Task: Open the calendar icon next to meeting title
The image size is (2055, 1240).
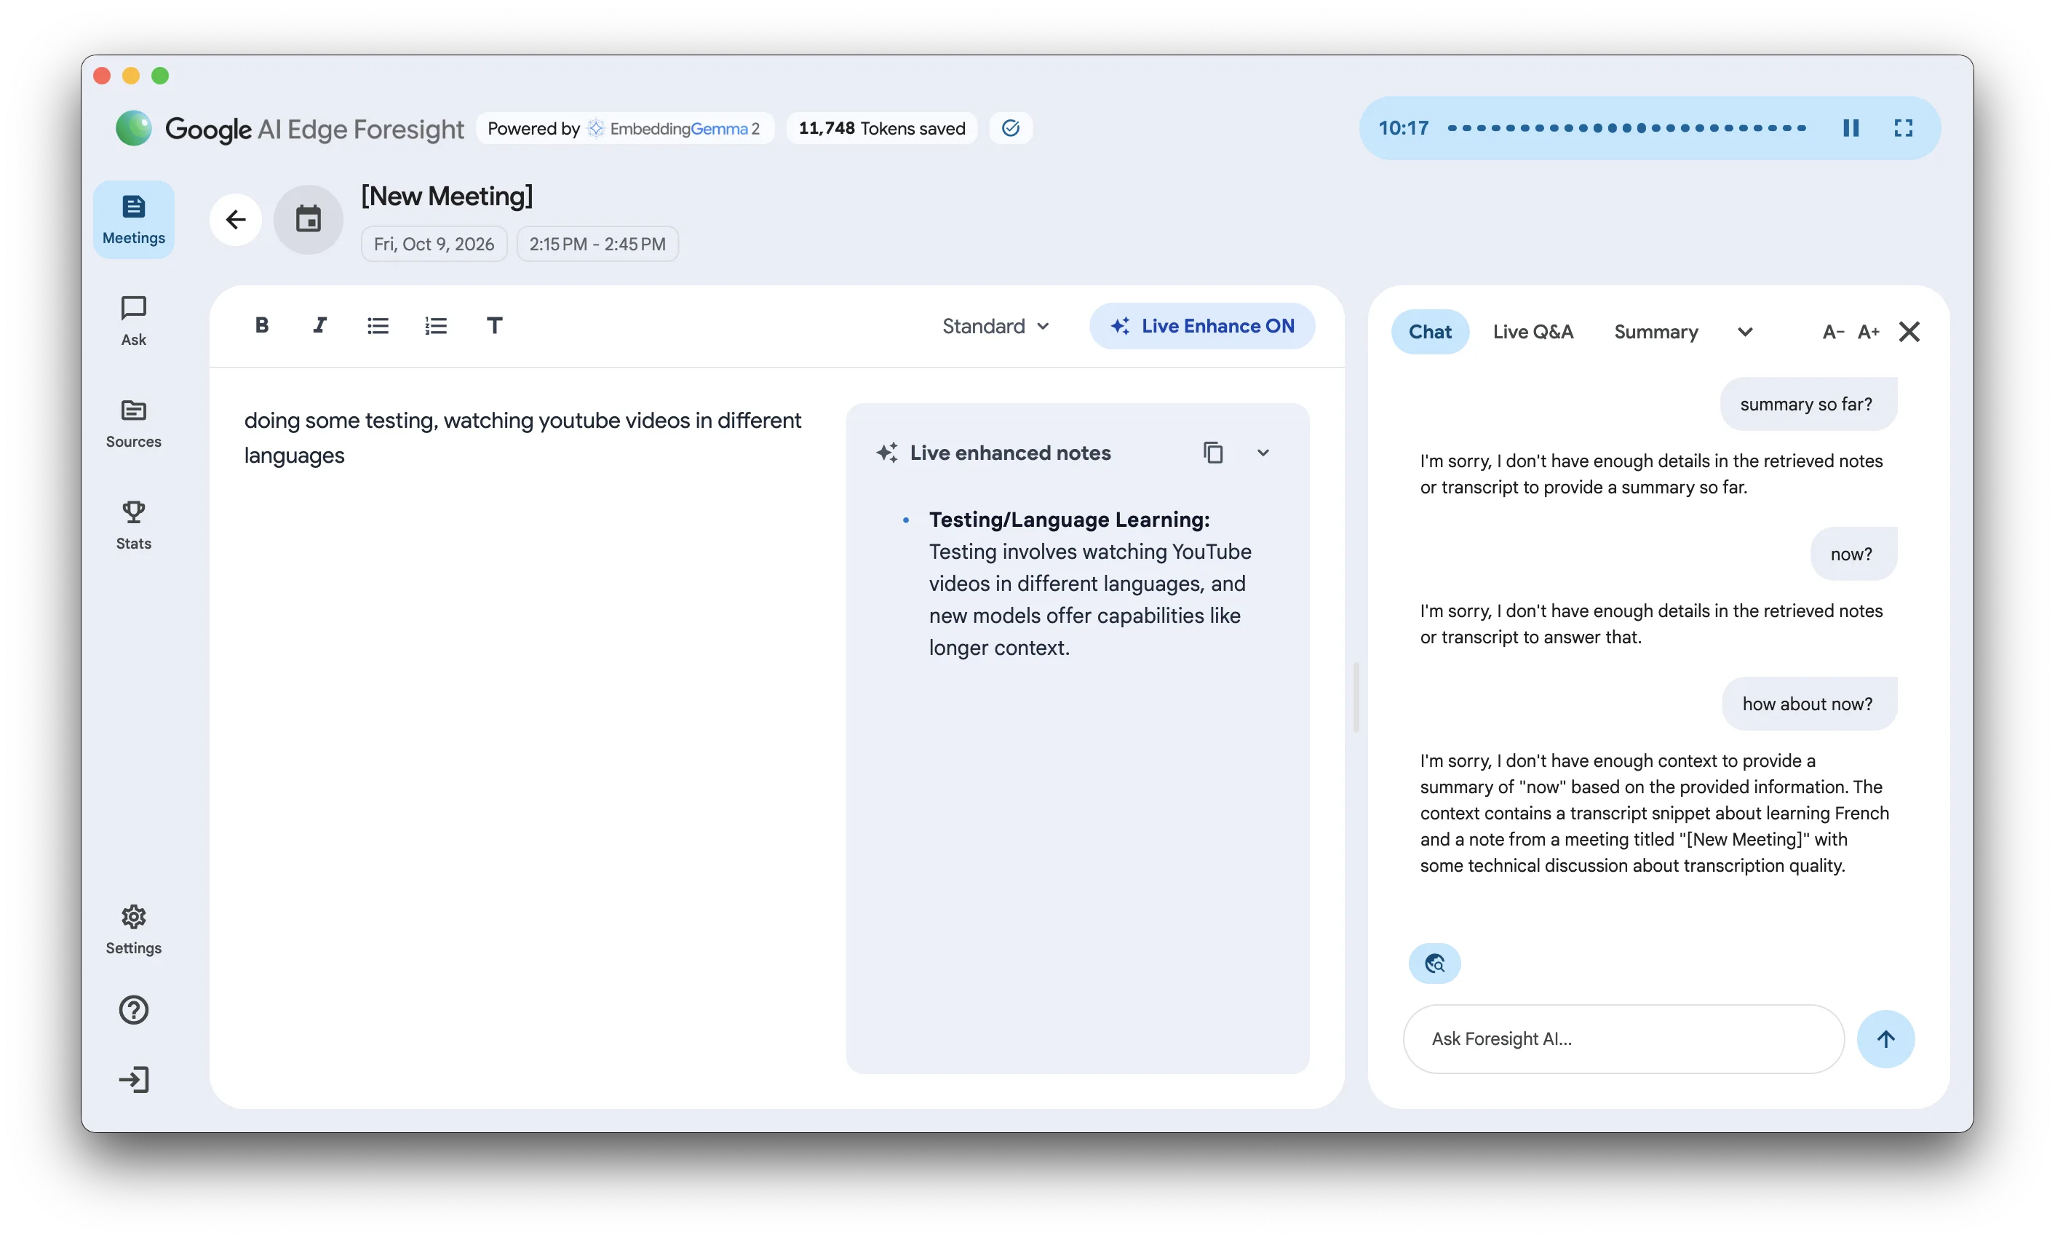Action: click(309, 219)
